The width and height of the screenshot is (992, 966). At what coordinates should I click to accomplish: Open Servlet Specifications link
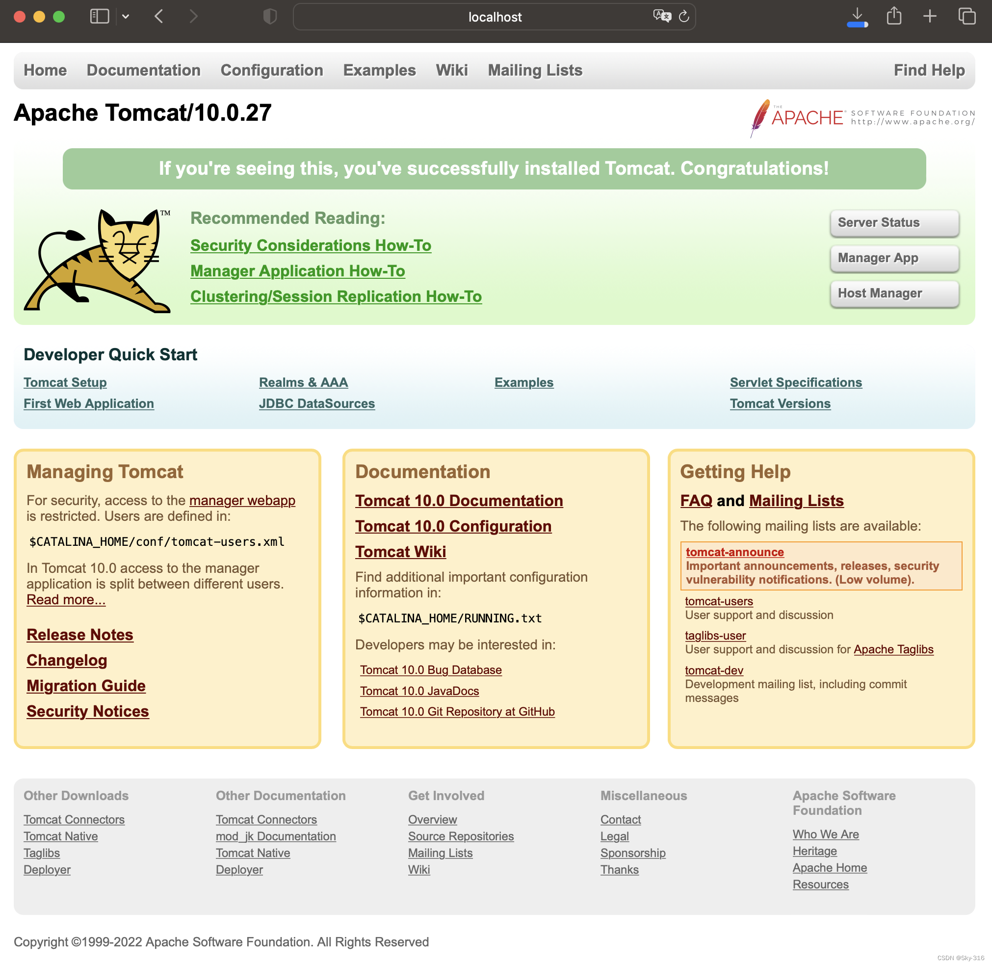[796, 382]
